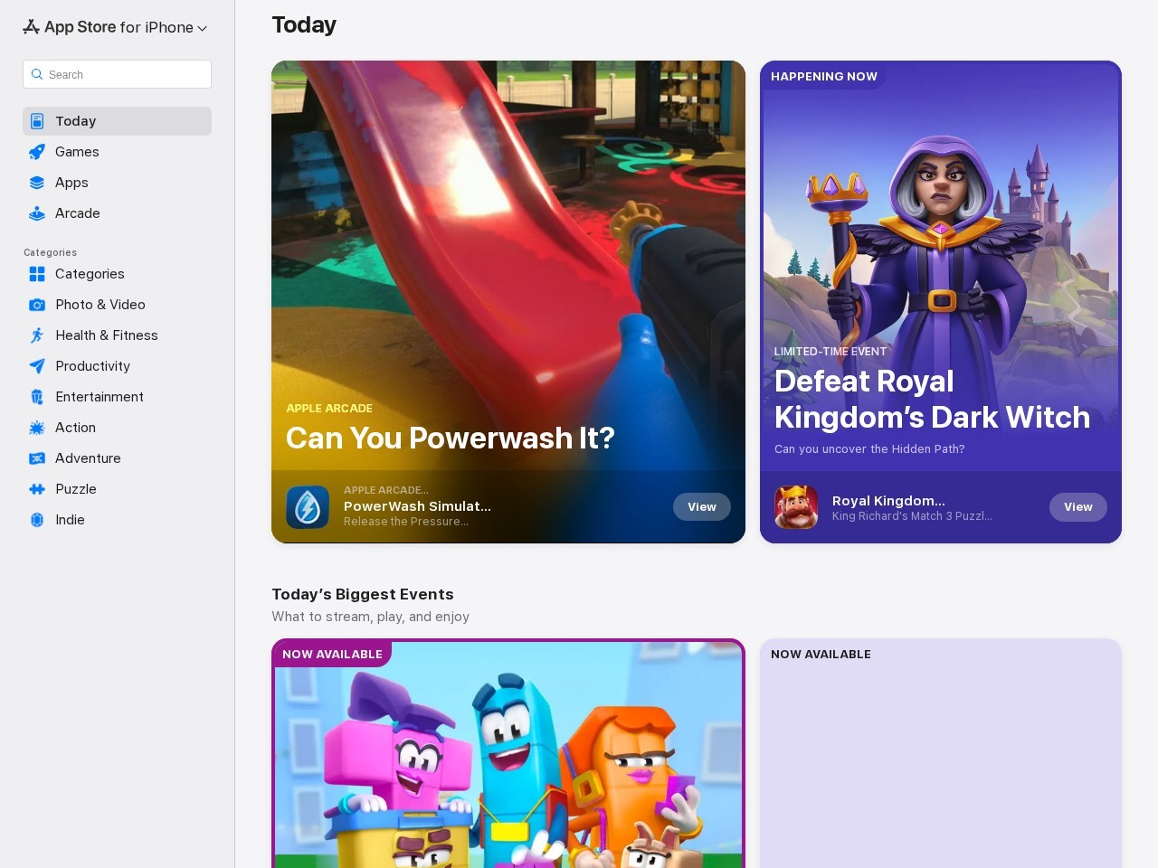Open the Entertainment category
This screenshot has width=1158, height=868.
pos(99,397)
